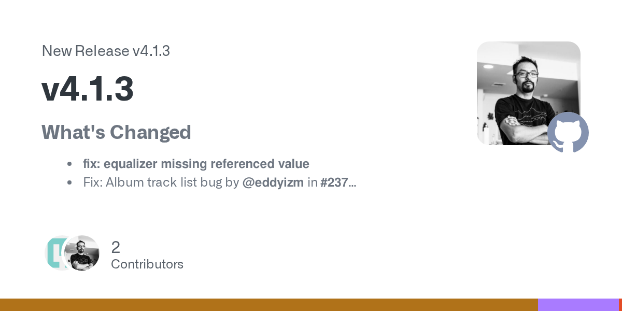Open the Contributors label

point(147,264)
